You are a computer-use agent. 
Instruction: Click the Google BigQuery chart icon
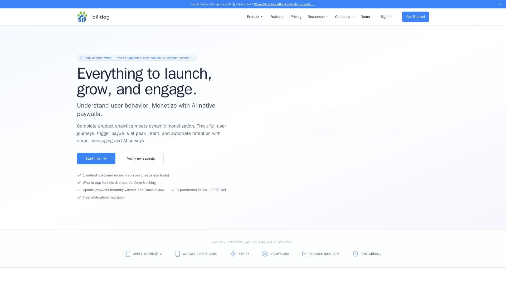[x=305, y=254]
